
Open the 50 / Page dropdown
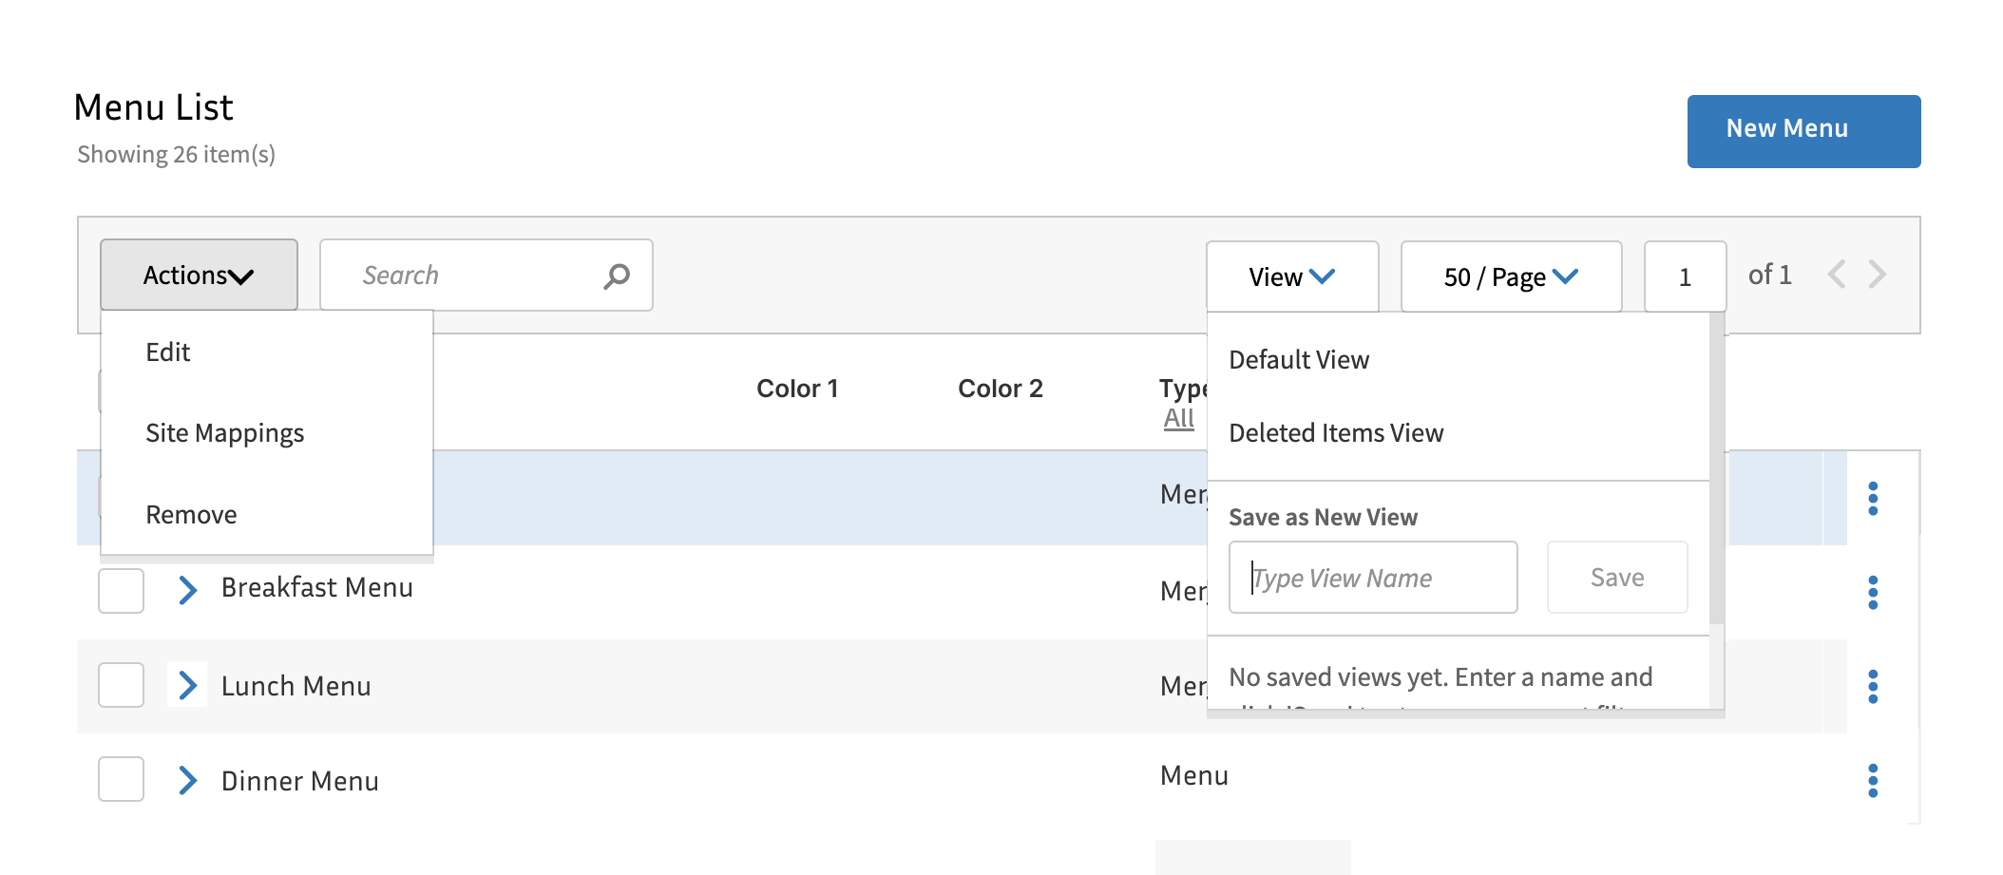coord(1510,276)
